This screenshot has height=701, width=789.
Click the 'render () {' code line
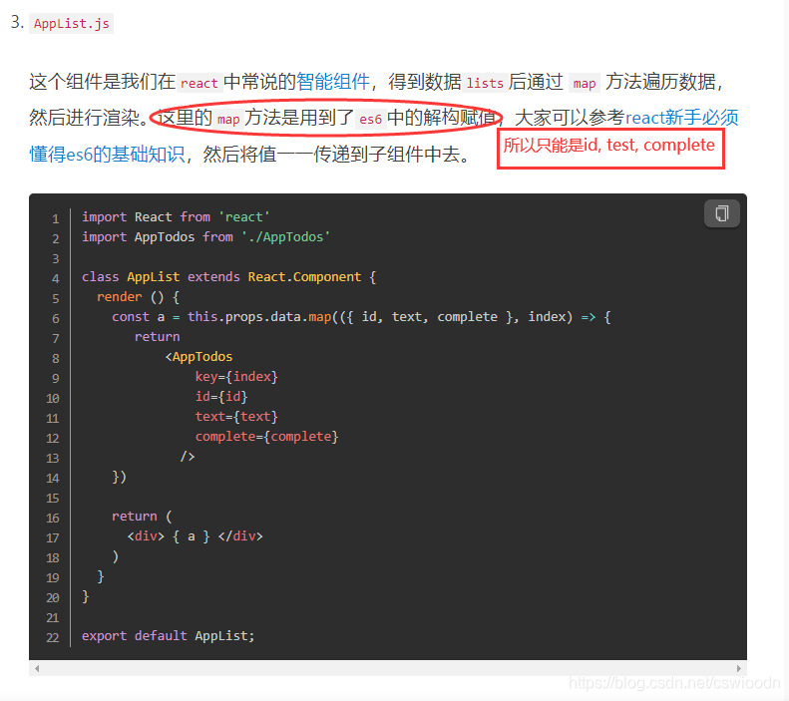(139, 297)
